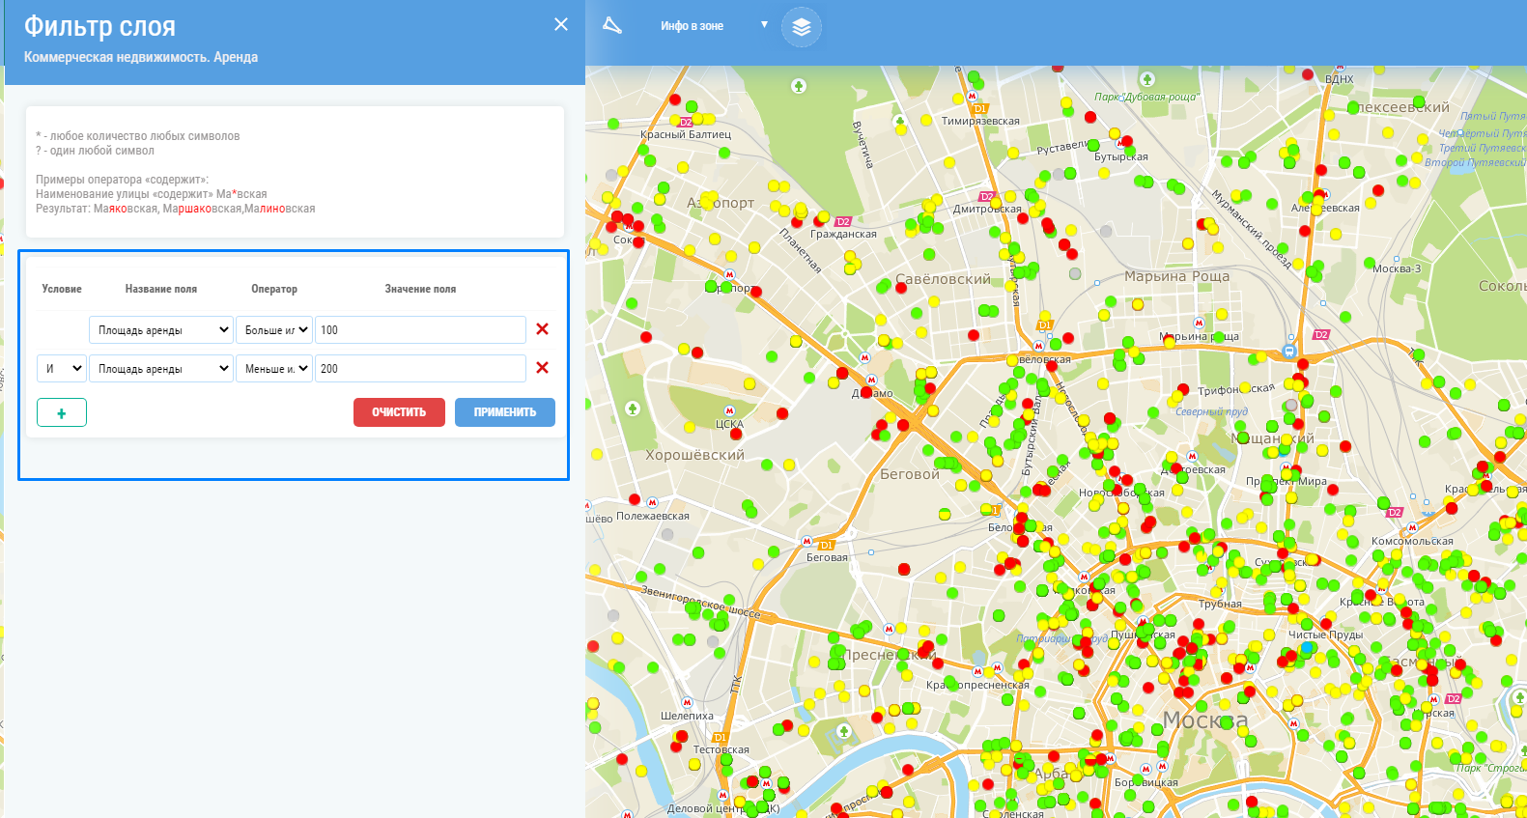Click the park icon near ЦСКА
1527x818 pixels.
(x=633, y=409)
